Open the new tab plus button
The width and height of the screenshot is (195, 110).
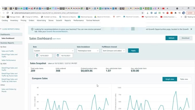(x=167, y=8)
